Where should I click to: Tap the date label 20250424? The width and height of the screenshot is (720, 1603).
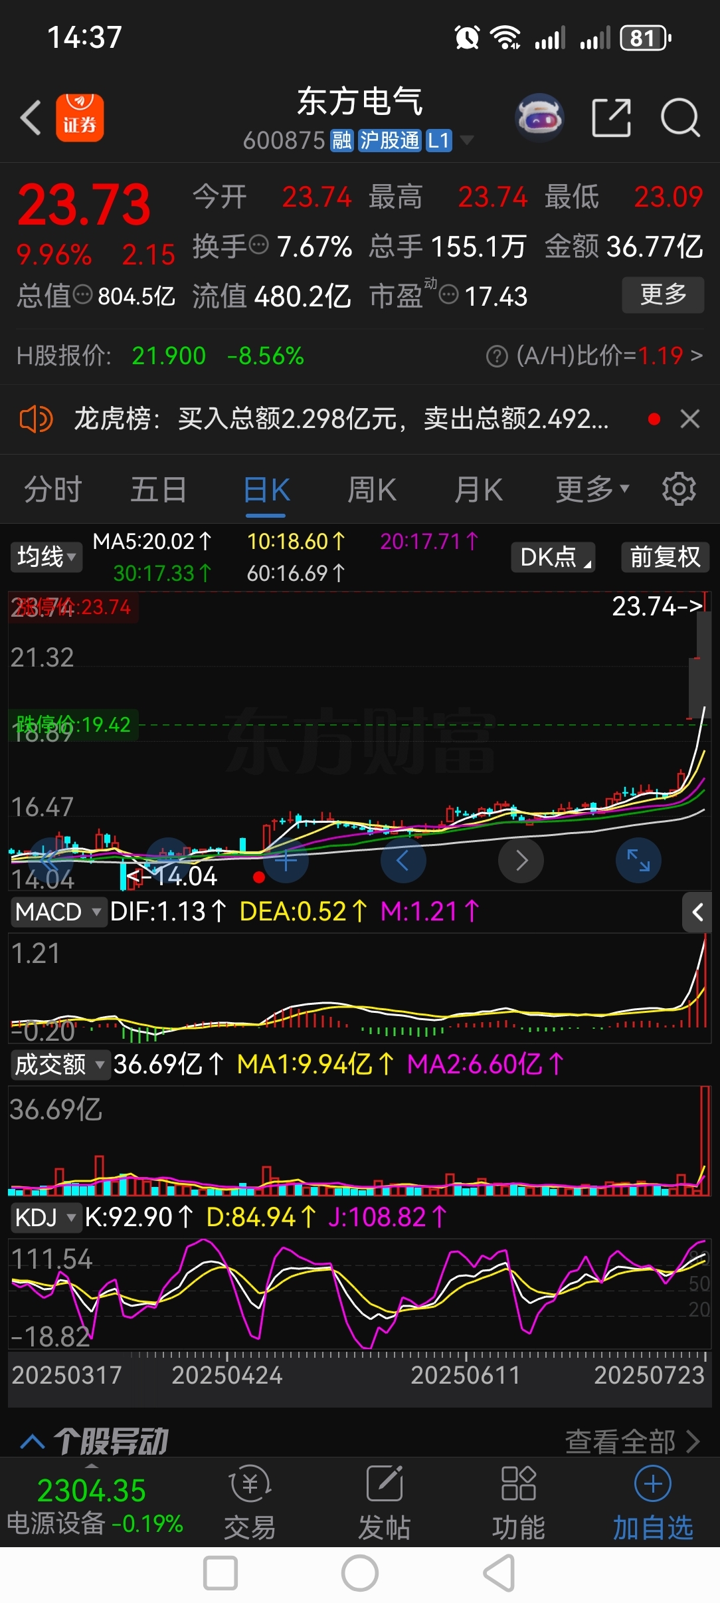(x=227, y=1375)
